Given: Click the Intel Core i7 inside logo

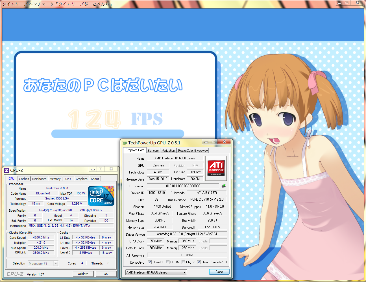Looking at the screenshot, I should tap(101, 196).
